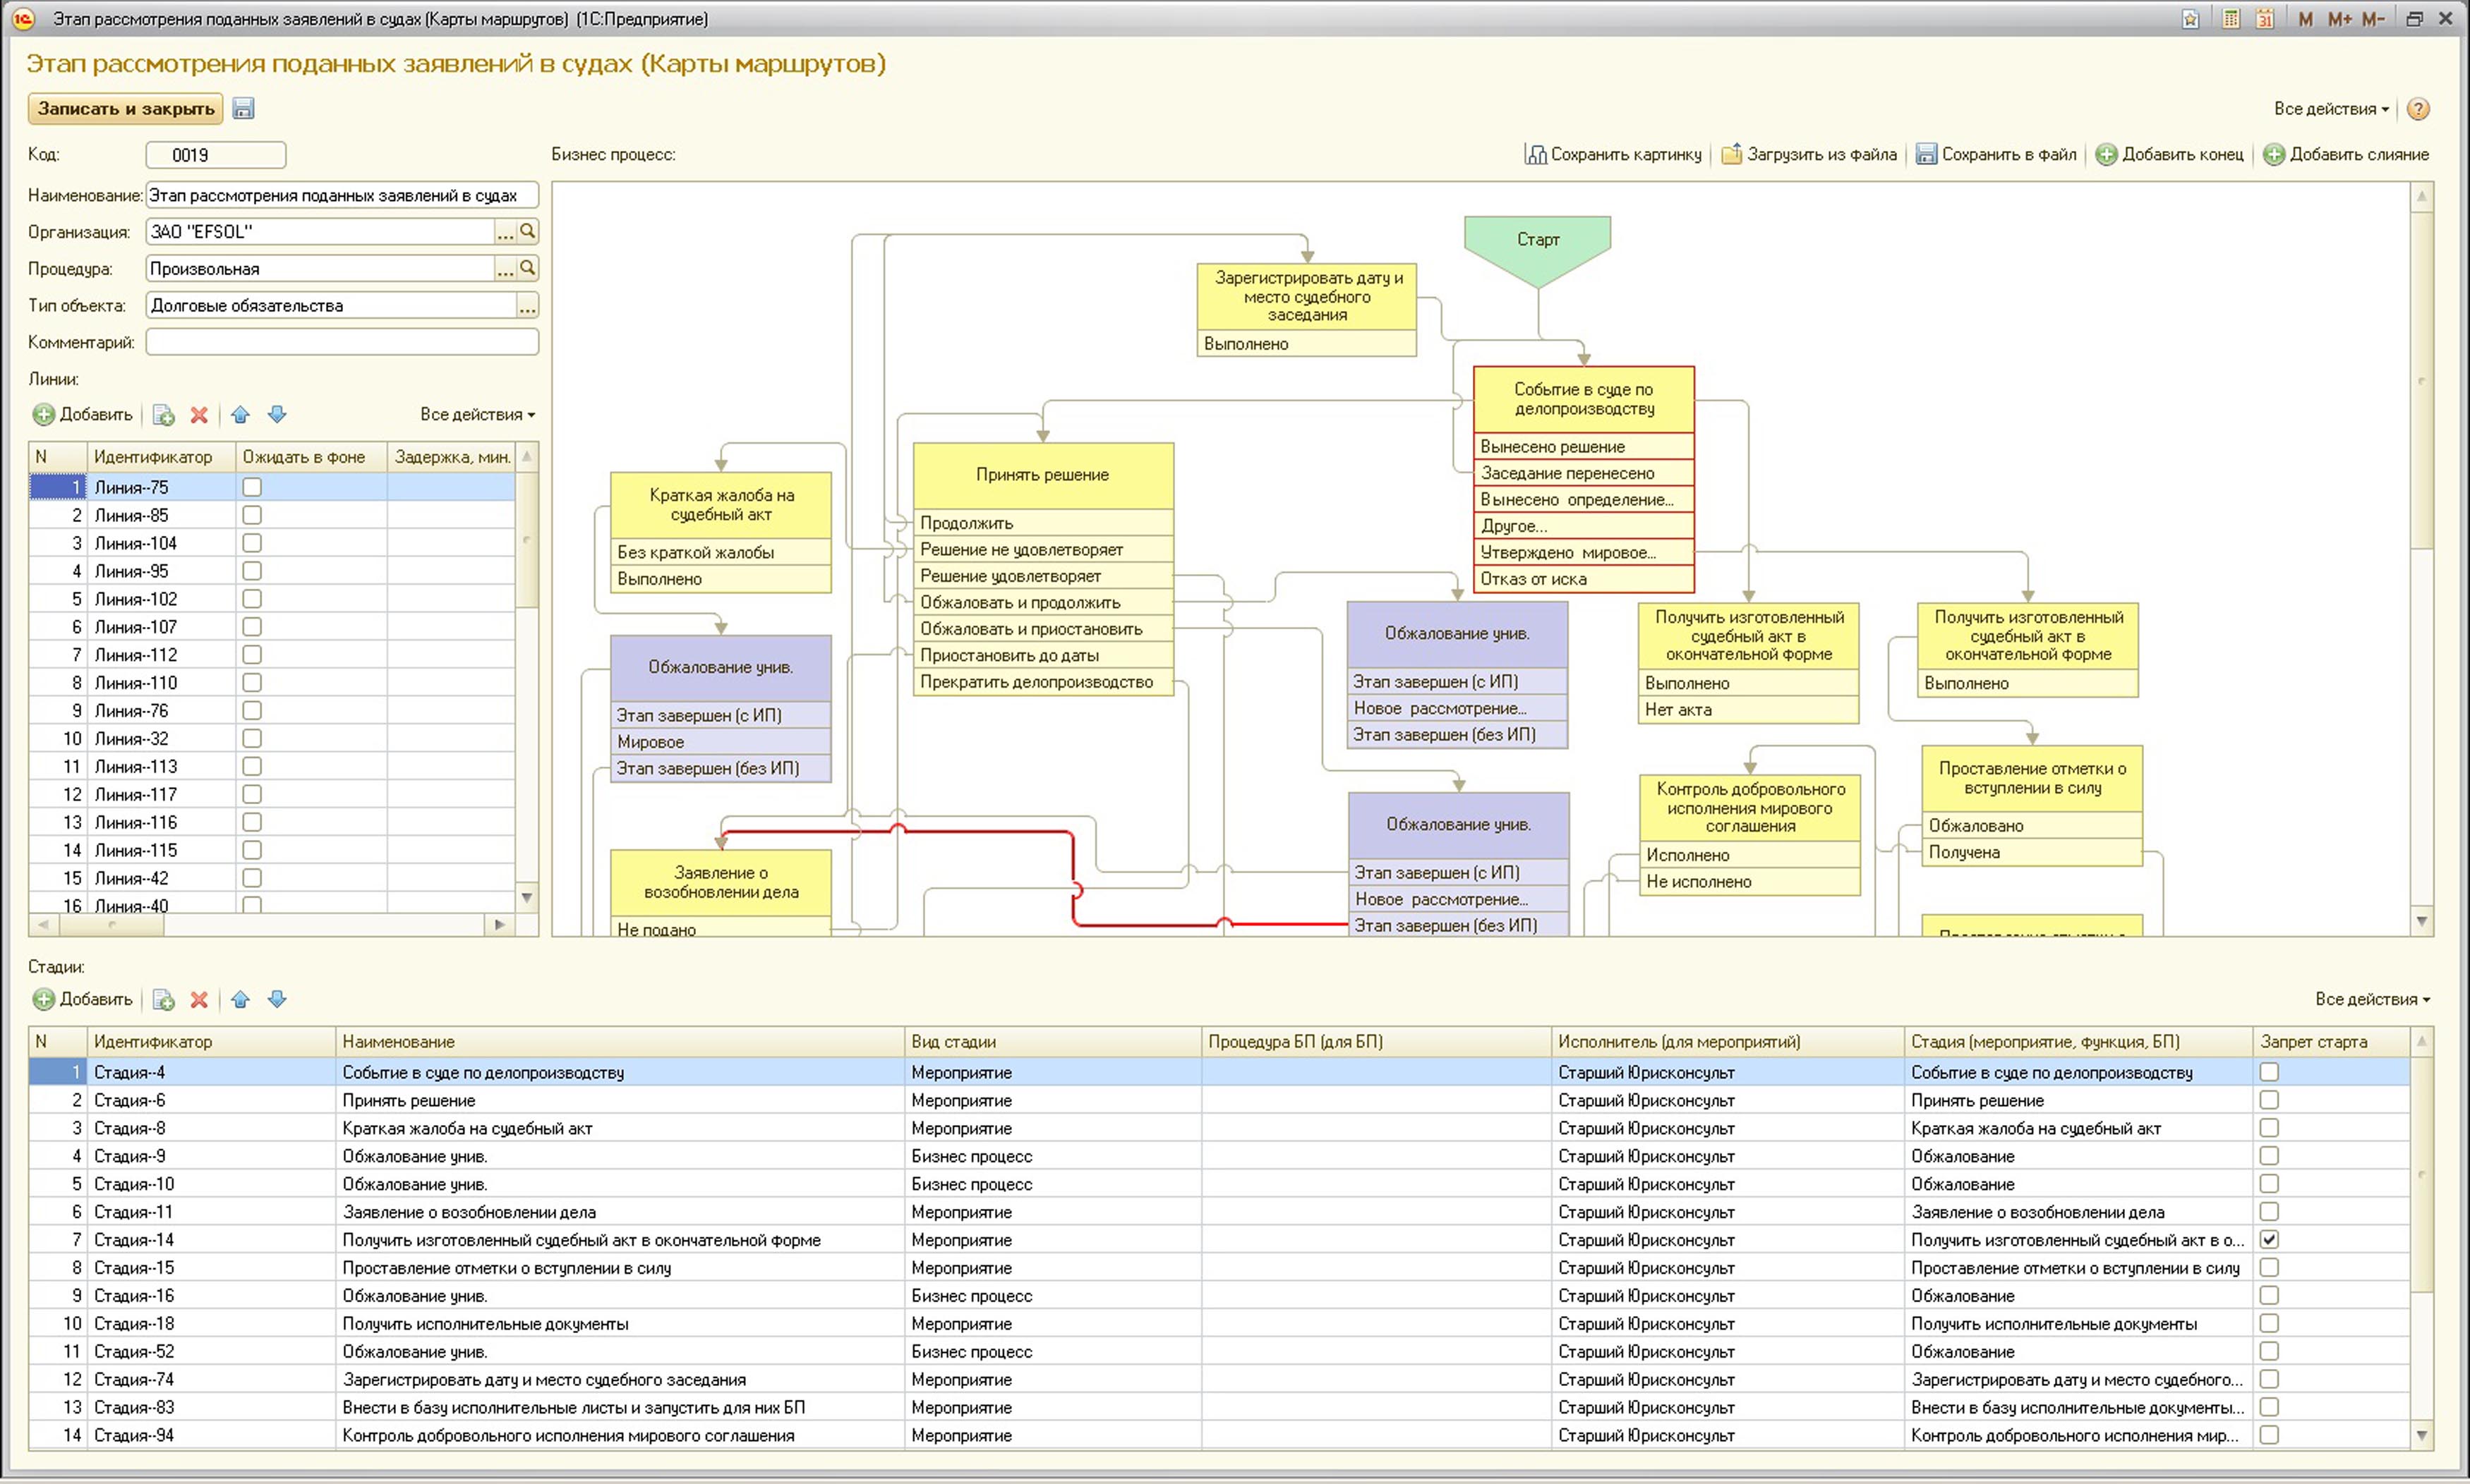The width and height of the screenshot is (2470, 1484).
Task: Toggle background wait for Линия--75
Action: coord(252,487)
